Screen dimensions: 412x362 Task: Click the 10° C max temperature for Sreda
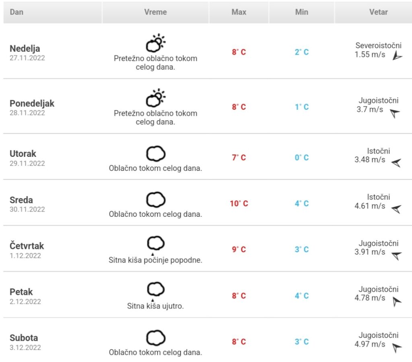239,204
